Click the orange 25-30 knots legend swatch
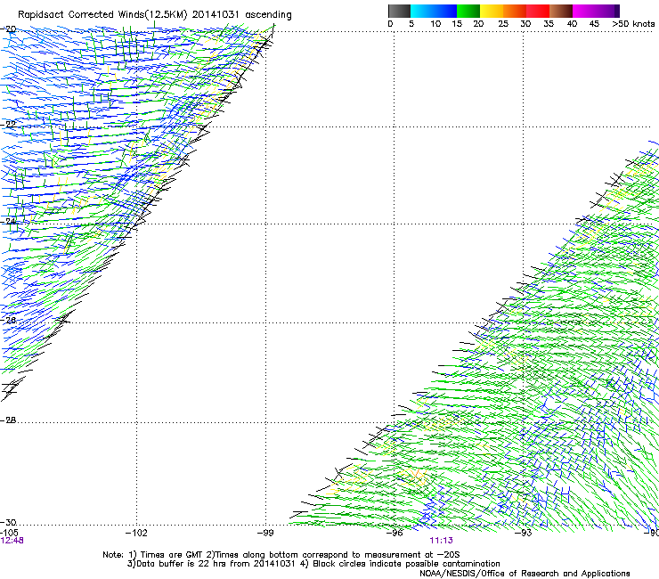 [x=515, y=11]
